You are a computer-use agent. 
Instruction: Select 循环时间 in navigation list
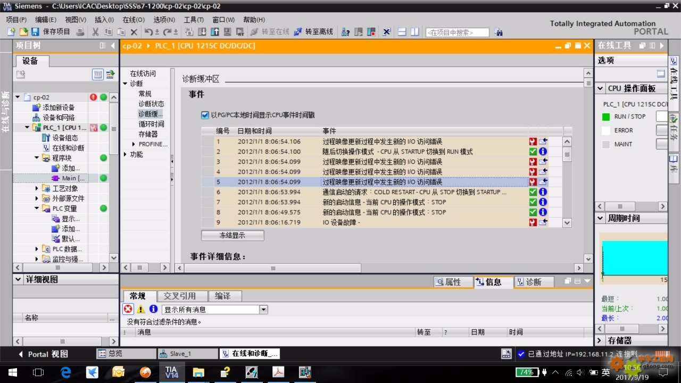pos(152,124)
